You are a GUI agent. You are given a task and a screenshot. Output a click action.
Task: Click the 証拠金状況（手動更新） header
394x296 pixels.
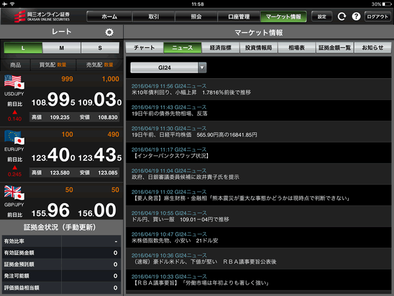[x=62, y=227]
